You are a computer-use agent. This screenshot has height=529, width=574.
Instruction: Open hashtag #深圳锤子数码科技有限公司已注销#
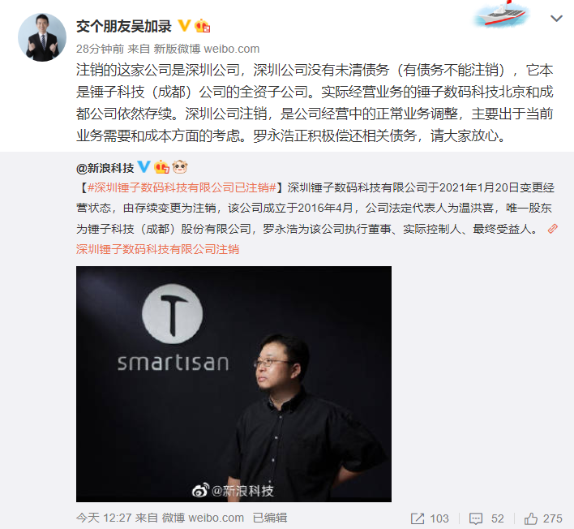(x=182, y=187)
